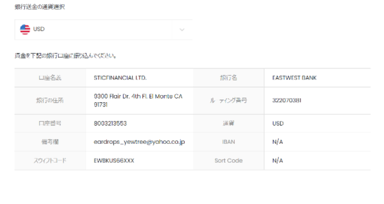Open the USD currency selector
The width and height of the screenshot is (384, 204).
pyautogui.click(x=101, y=30)
